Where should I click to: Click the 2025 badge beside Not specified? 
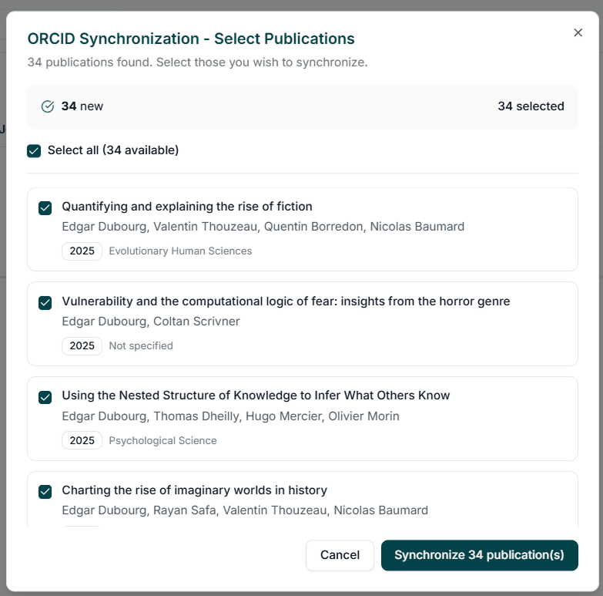82,346
